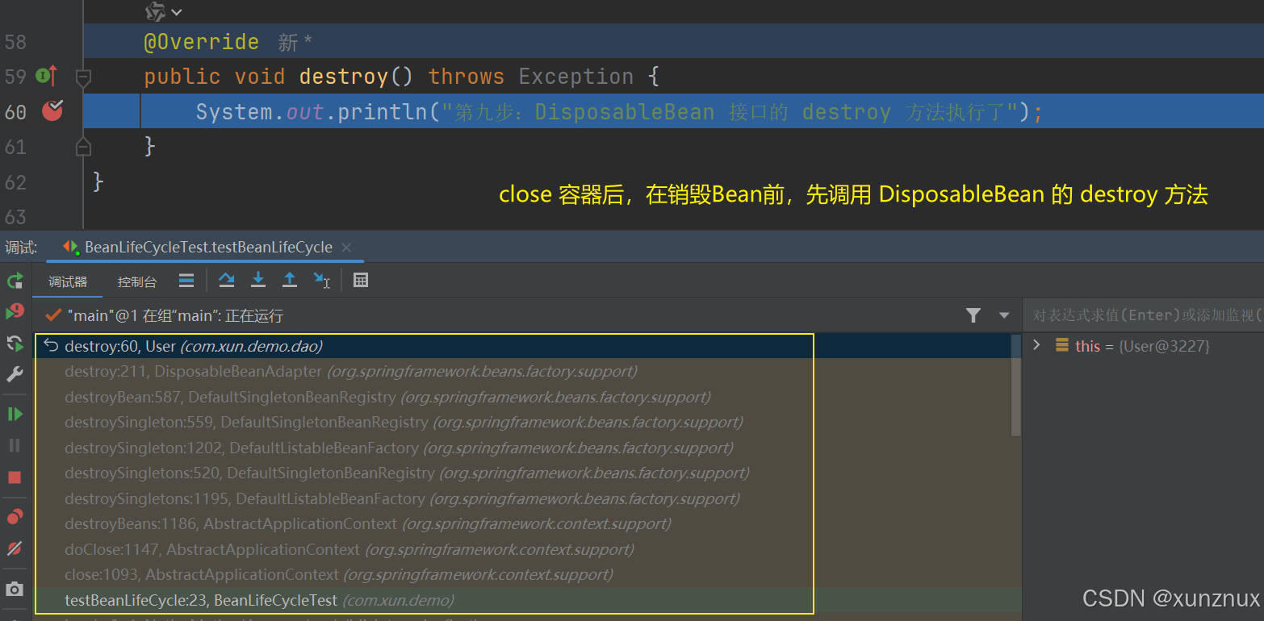This screenshot has width=1264, height=621.
Task: Click gutter line number 62
Action: point(15,181)
